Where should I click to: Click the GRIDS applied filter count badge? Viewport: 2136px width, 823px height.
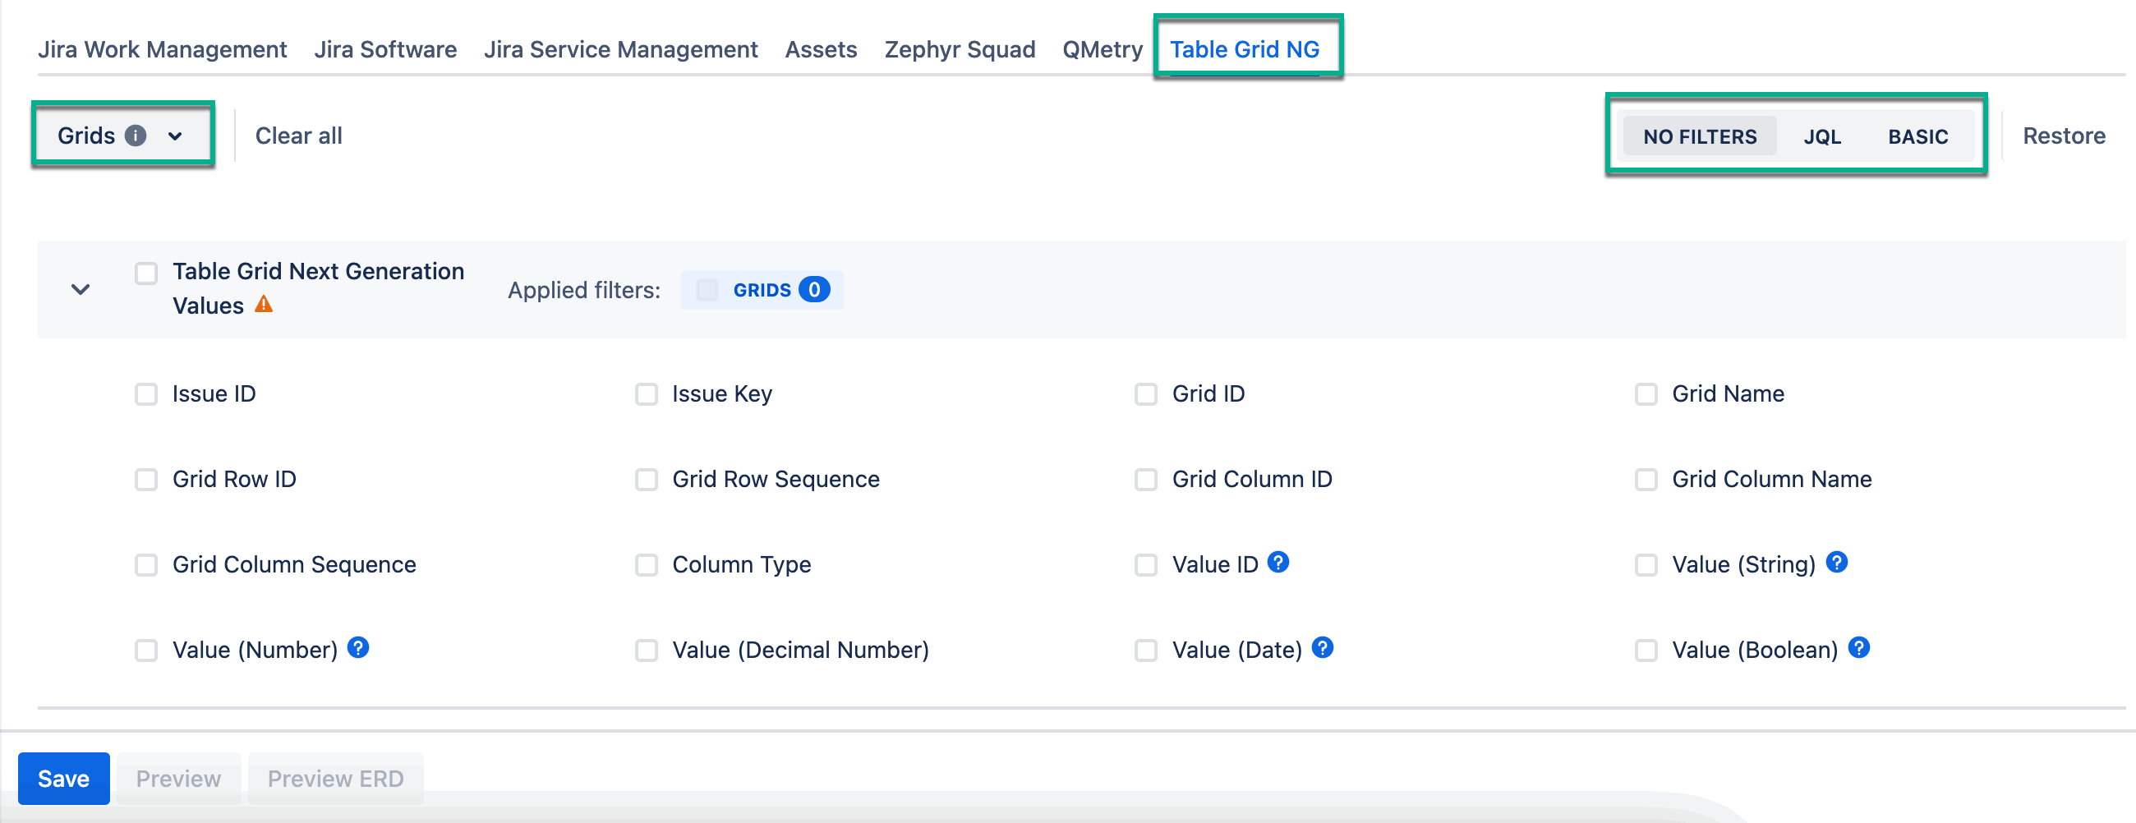point(813,289)
